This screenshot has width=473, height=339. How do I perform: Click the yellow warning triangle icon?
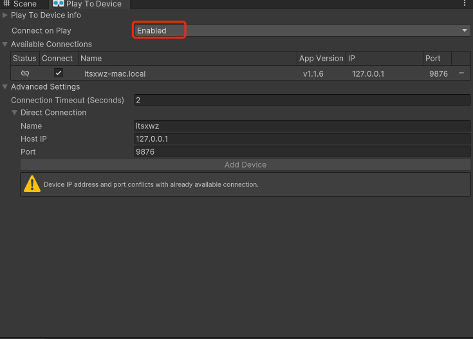point(32,184)
